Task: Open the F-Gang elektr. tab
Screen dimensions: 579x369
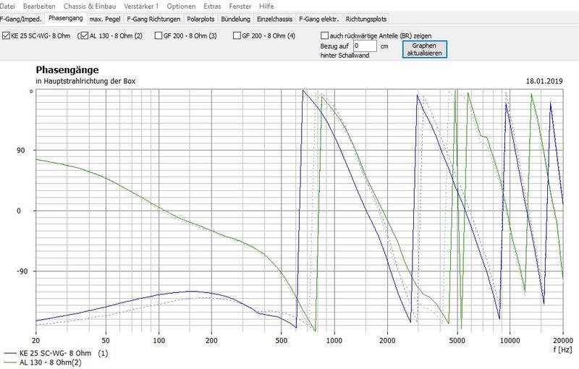Action: 318,19
